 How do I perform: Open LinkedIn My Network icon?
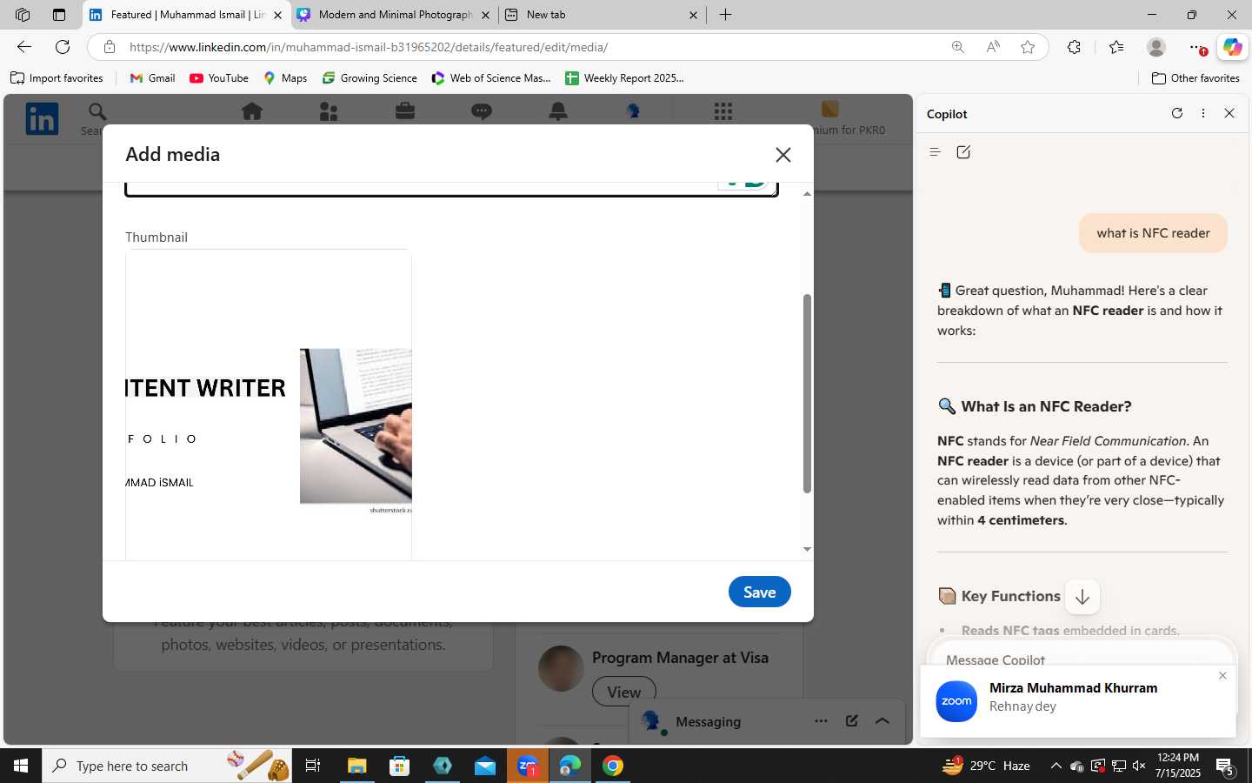click(329, 111)
